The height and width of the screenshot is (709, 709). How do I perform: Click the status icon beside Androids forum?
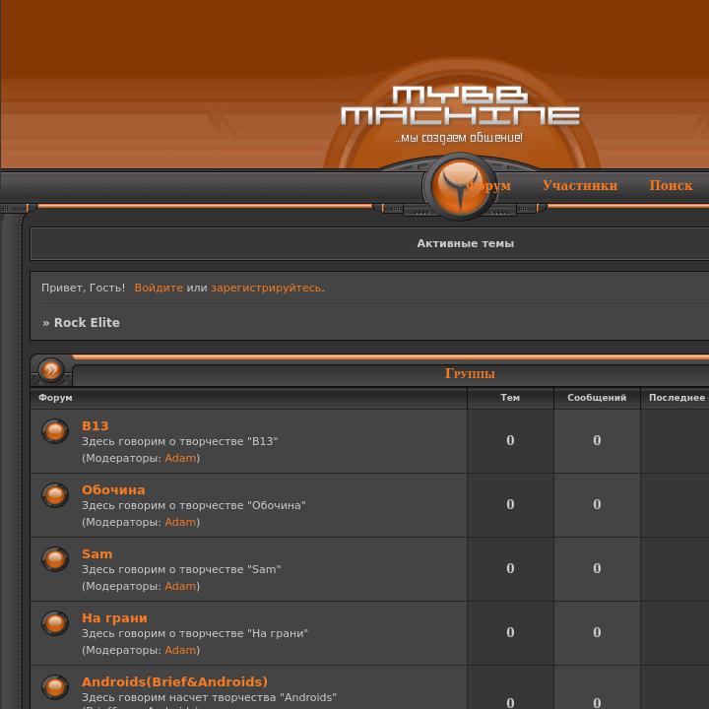click(55, 687)
